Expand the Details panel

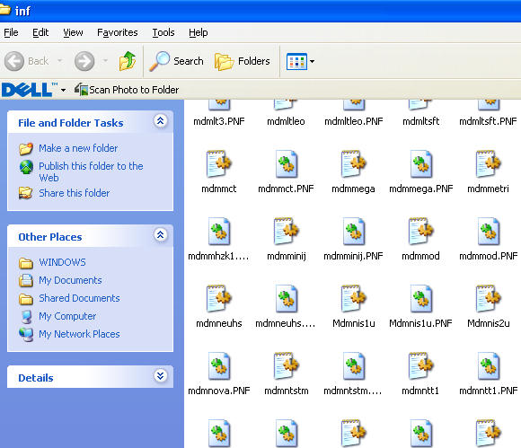(x=160, y=376)
